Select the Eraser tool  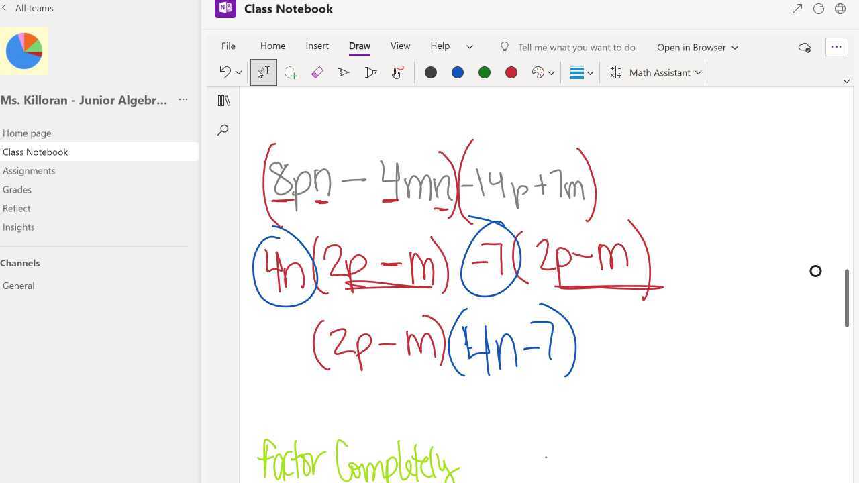pos(317,72)
